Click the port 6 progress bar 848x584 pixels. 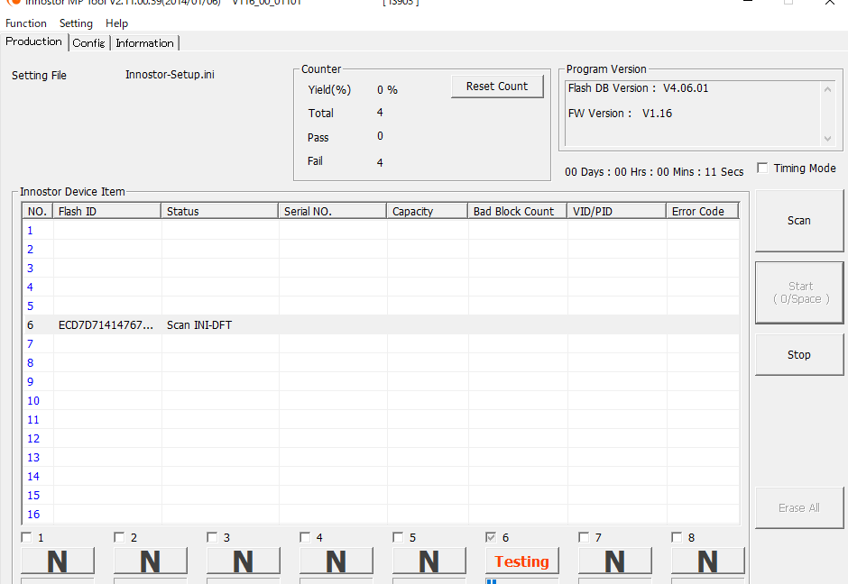pos(522,580)
